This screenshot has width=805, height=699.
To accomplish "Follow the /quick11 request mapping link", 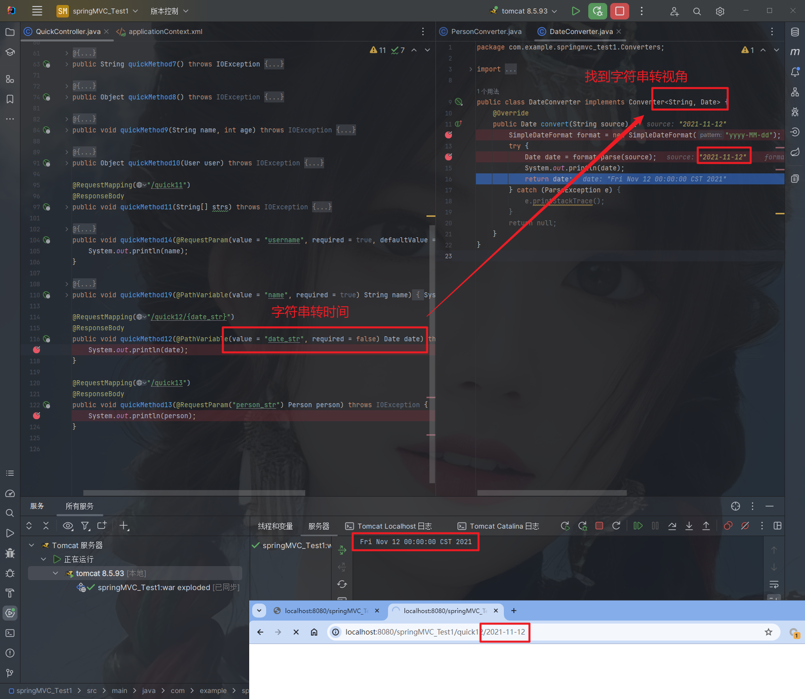I will click(x=167, y=185).
